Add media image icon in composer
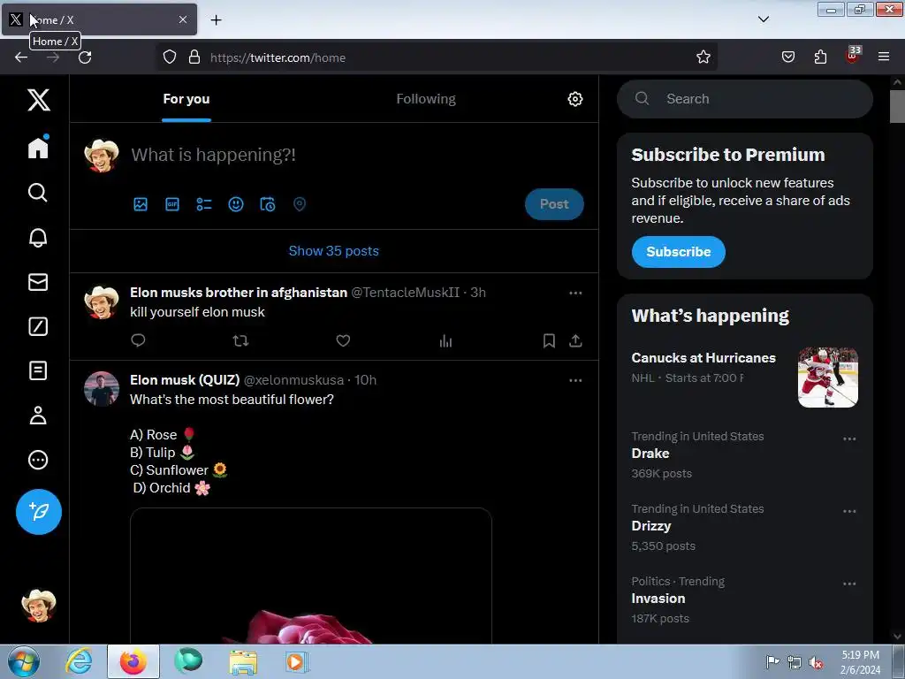 click(141, 204)
